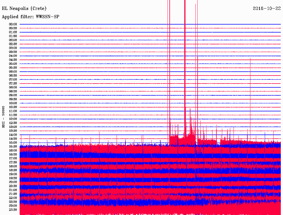Image resolution: width=283 pixels, height=215 pixels.
Task: Click the Applied filter: WWSSN-SP text
Action: 30,17
